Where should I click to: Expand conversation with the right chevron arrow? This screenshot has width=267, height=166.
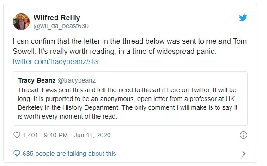(243, 154)
